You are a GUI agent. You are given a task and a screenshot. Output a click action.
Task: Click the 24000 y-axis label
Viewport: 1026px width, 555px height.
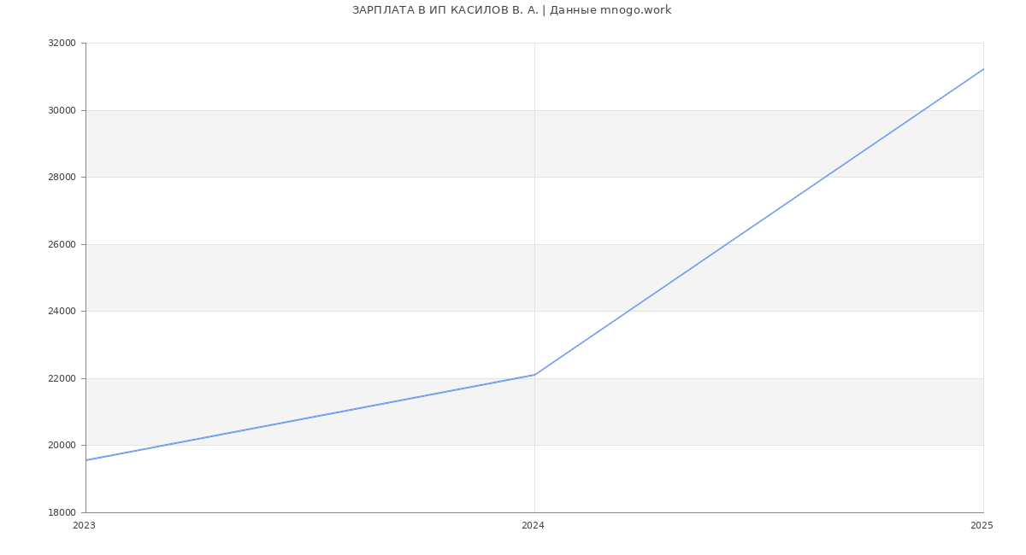coord(62,312)
